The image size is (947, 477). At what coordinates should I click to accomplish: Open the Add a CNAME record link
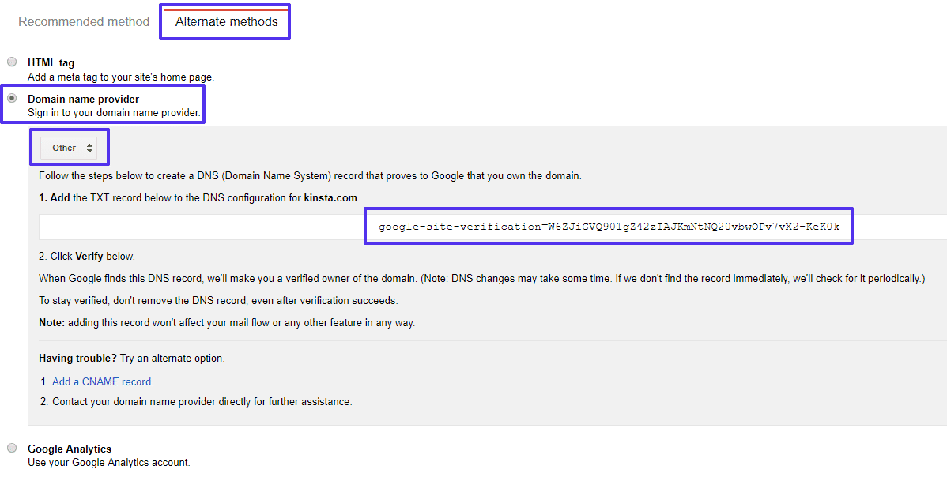[x=103, y=381]
